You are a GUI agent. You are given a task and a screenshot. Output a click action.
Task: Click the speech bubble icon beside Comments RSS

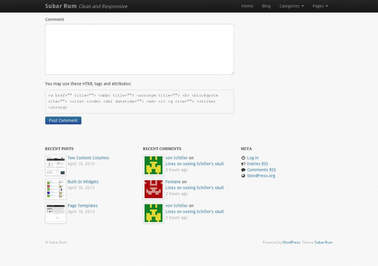[243, 170]
